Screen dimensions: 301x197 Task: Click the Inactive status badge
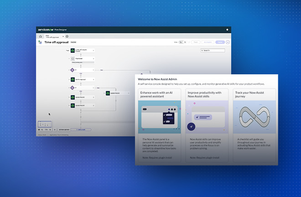(x=73, y=42)
